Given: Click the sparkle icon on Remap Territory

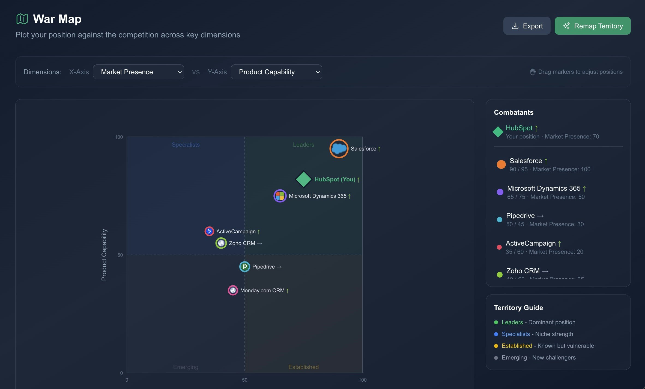Looking at the screenshot, I should pos(567,26).
